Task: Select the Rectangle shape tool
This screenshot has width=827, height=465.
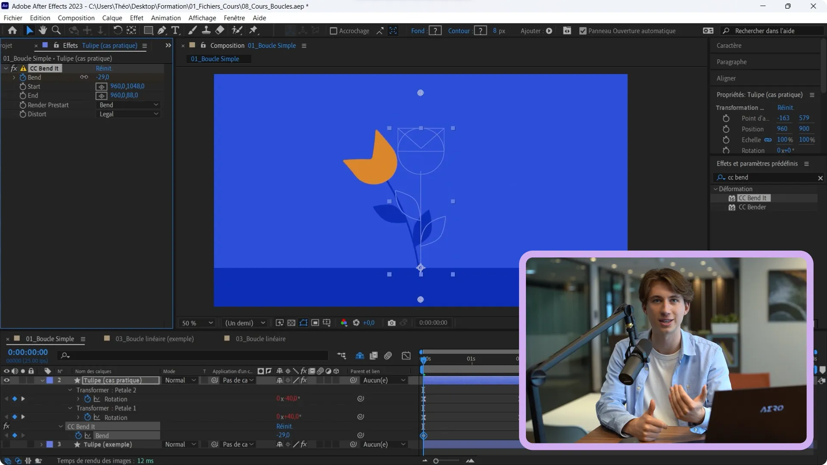Action: (x=148, y=30)
